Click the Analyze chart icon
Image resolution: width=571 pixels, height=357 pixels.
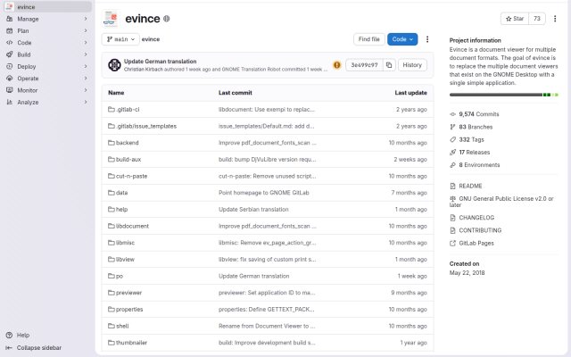click(x=10, y=102)
